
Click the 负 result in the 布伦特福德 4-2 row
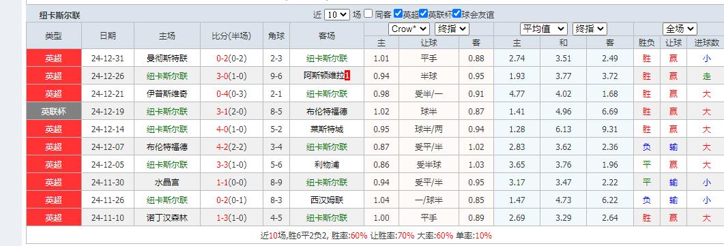(646, 147)
